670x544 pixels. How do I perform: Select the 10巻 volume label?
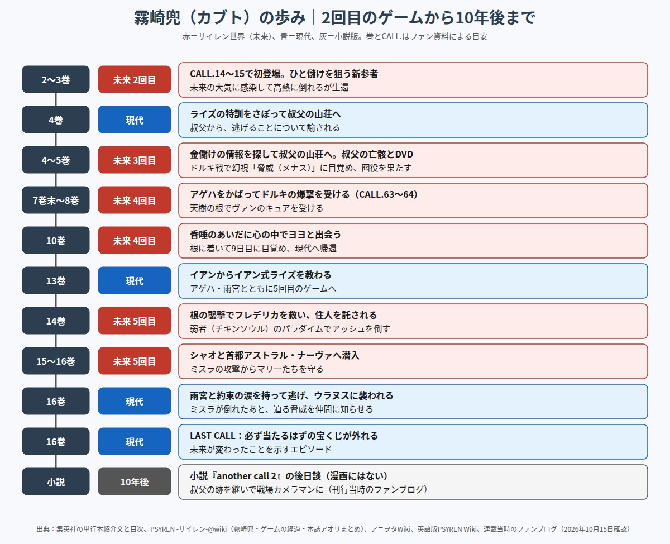pos(56,240)
